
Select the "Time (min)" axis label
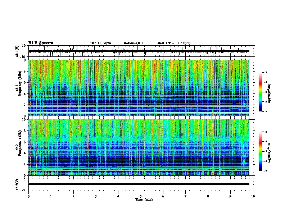point(144,200)
